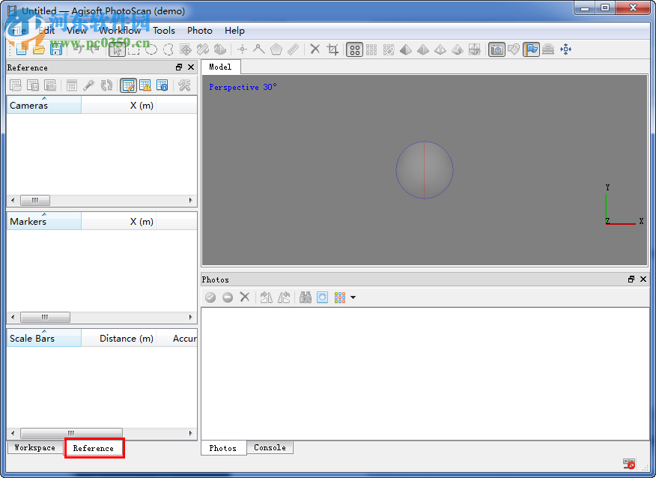The width and height of the screenshot is (656, 478).
Task: Toggle the image thumbnails view in Photos panel
Action: [x=341, y=297]
